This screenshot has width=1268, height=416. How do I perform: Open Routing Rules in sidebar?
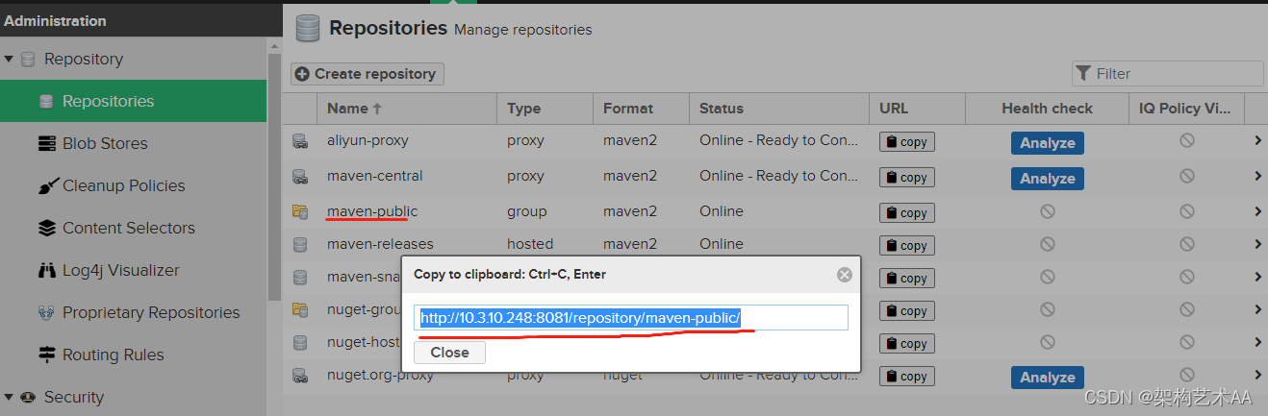click(113, 355)
